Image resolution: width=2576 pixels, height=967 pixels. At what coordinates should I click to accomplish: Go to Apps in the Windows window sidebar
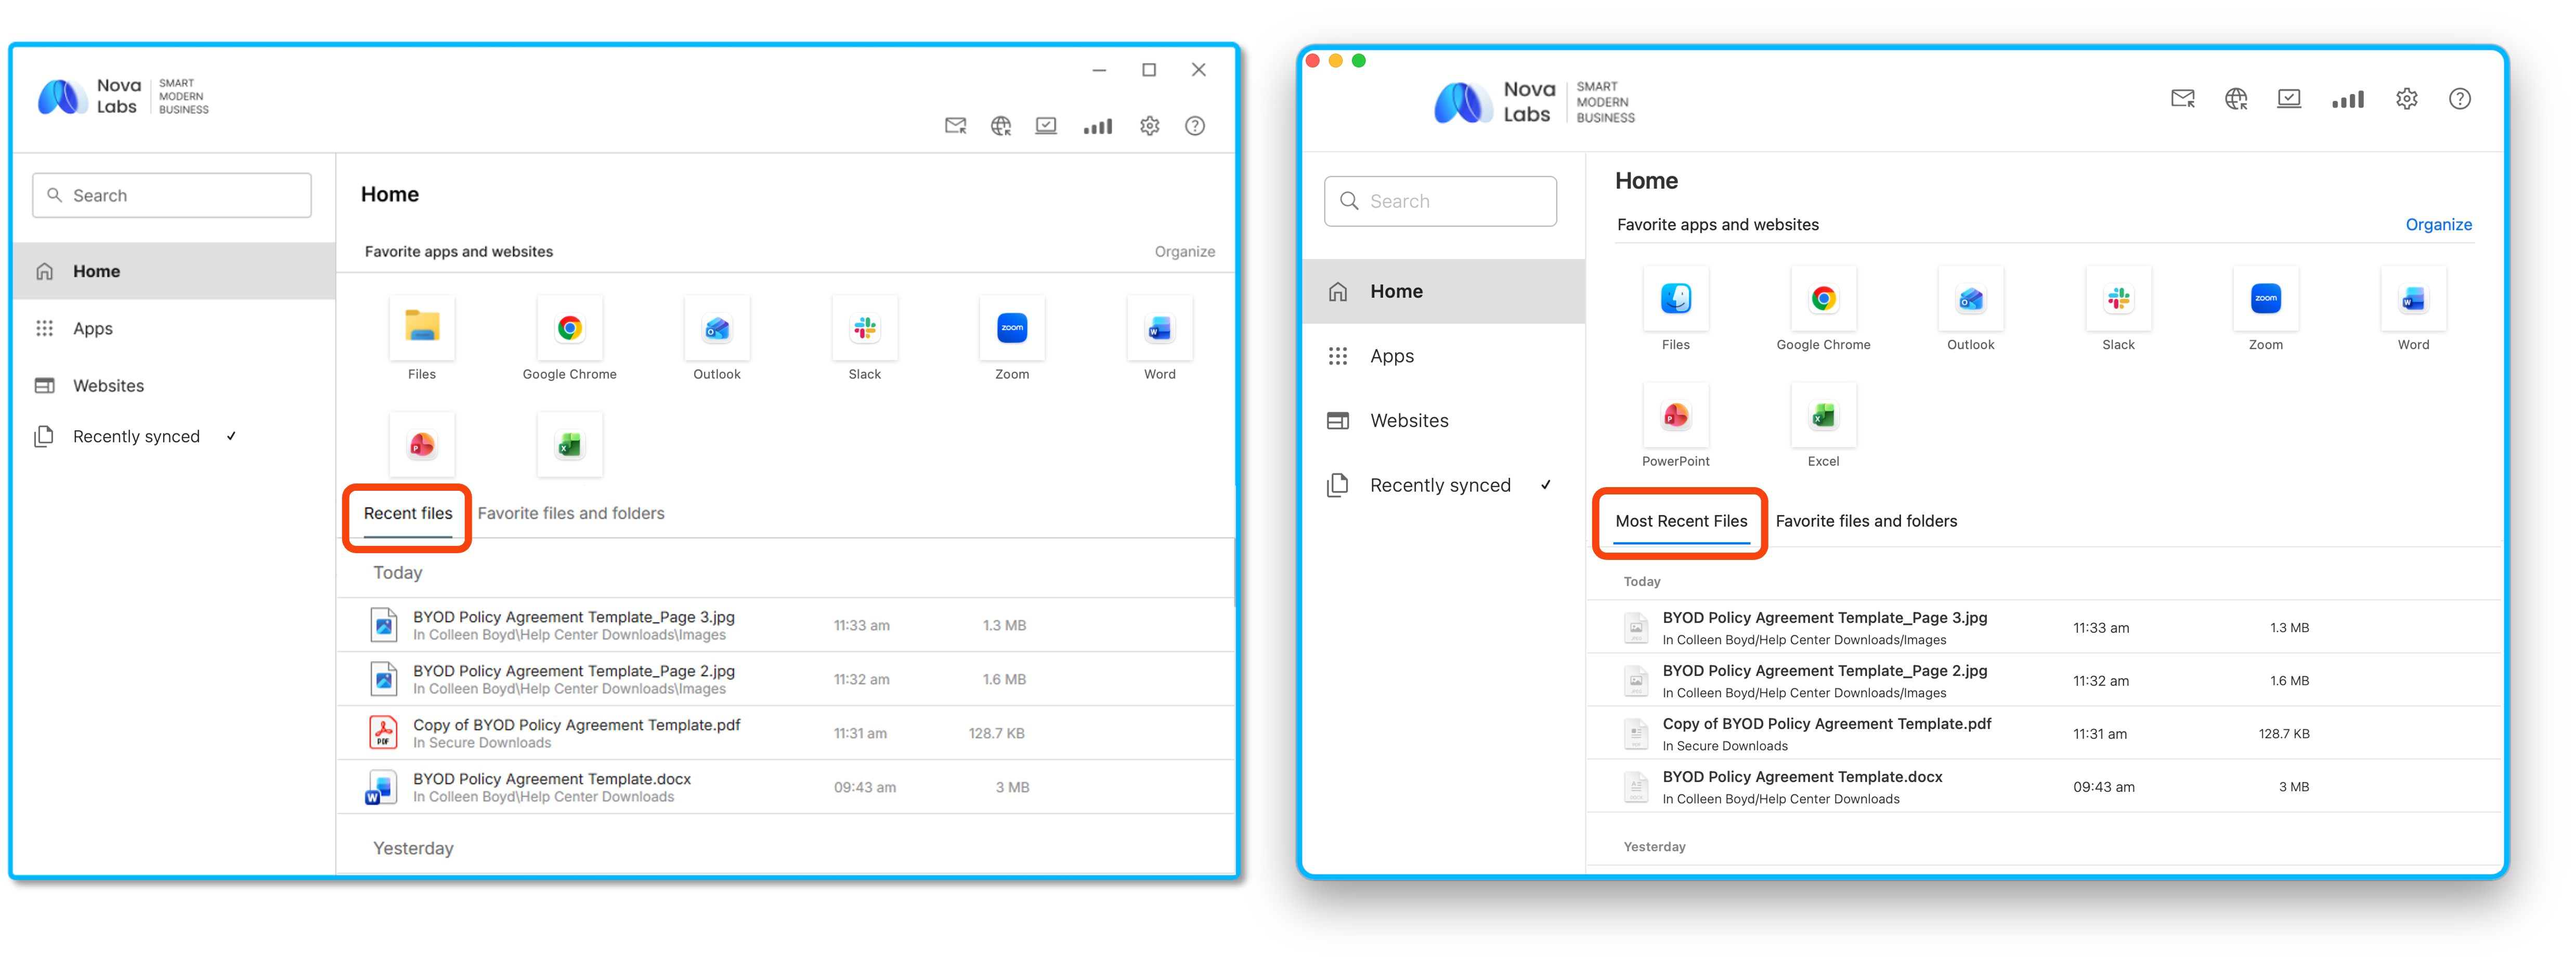pyautogui.click(x=174, y=329)
